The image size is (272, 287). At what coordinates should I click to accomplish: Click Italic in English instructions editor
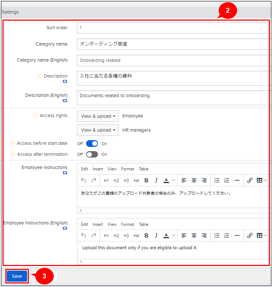pos(156,235)
